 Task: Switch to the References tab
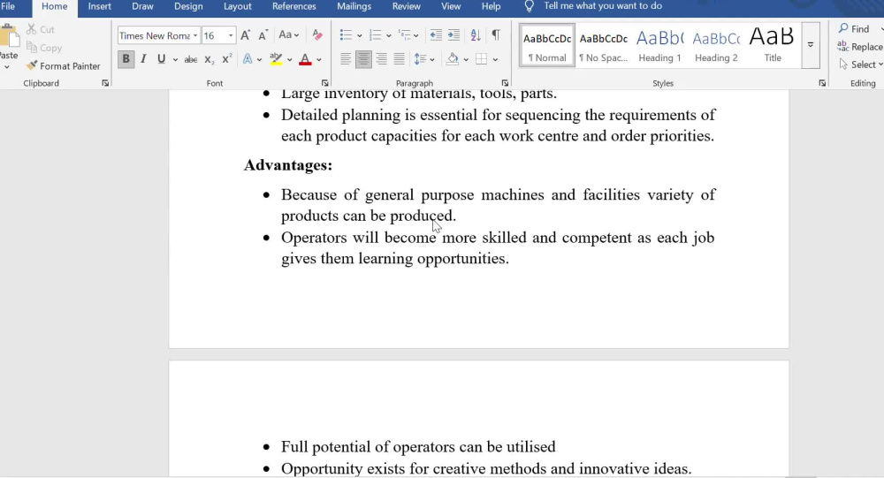pos(293,6)
